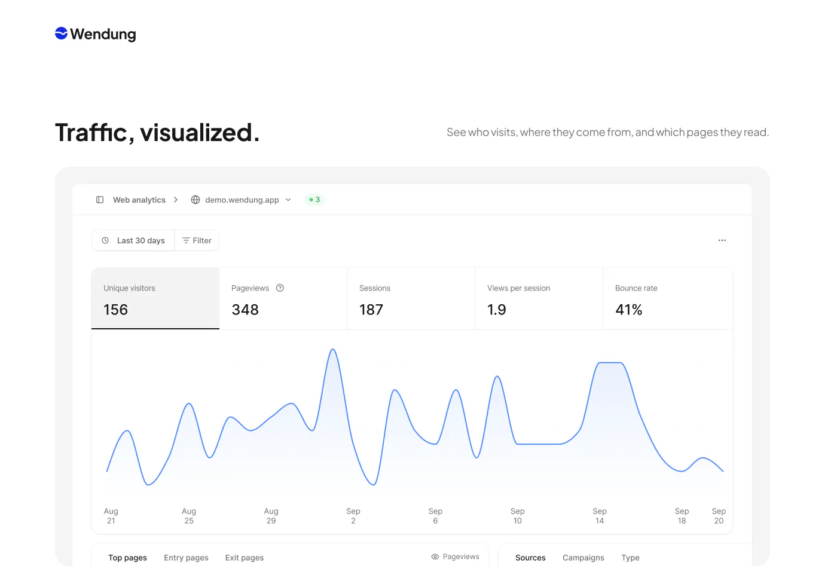Expand the demo.wendung.app site dropdown chevron
This screenshot has width=825, height=587.
288,200
